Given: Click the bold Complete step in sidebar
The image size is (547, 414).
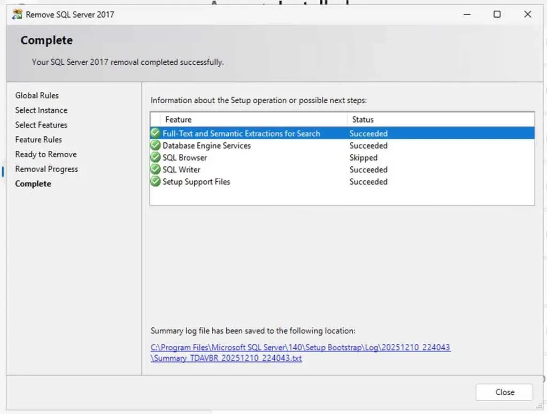Looking at the screenshot, I should click(x=33, y=184).
